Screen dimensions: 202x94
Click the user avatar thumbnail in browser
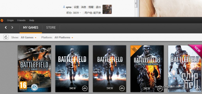coord(107,9)
